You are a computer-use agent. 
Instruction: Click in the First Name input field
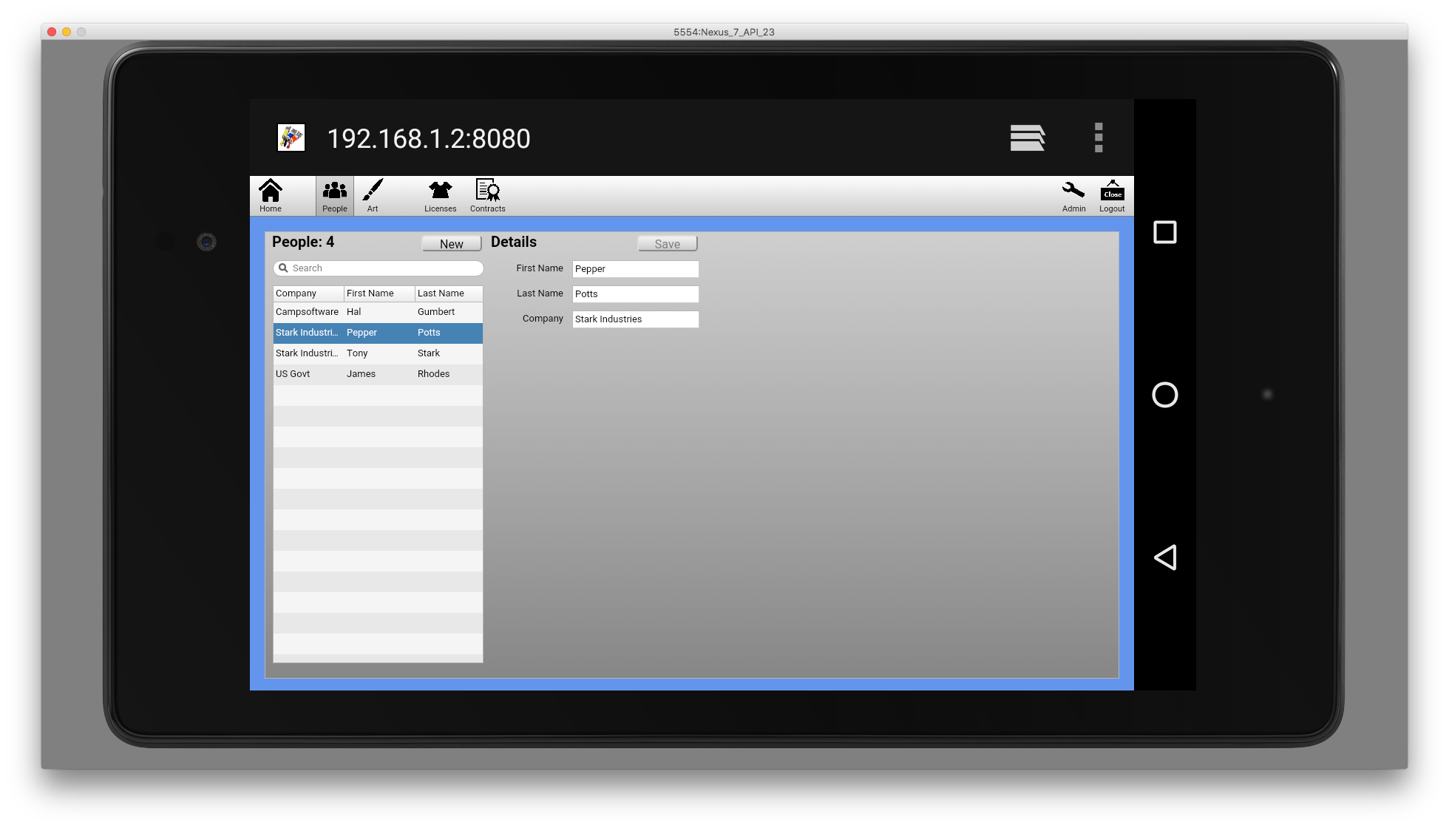635,268
